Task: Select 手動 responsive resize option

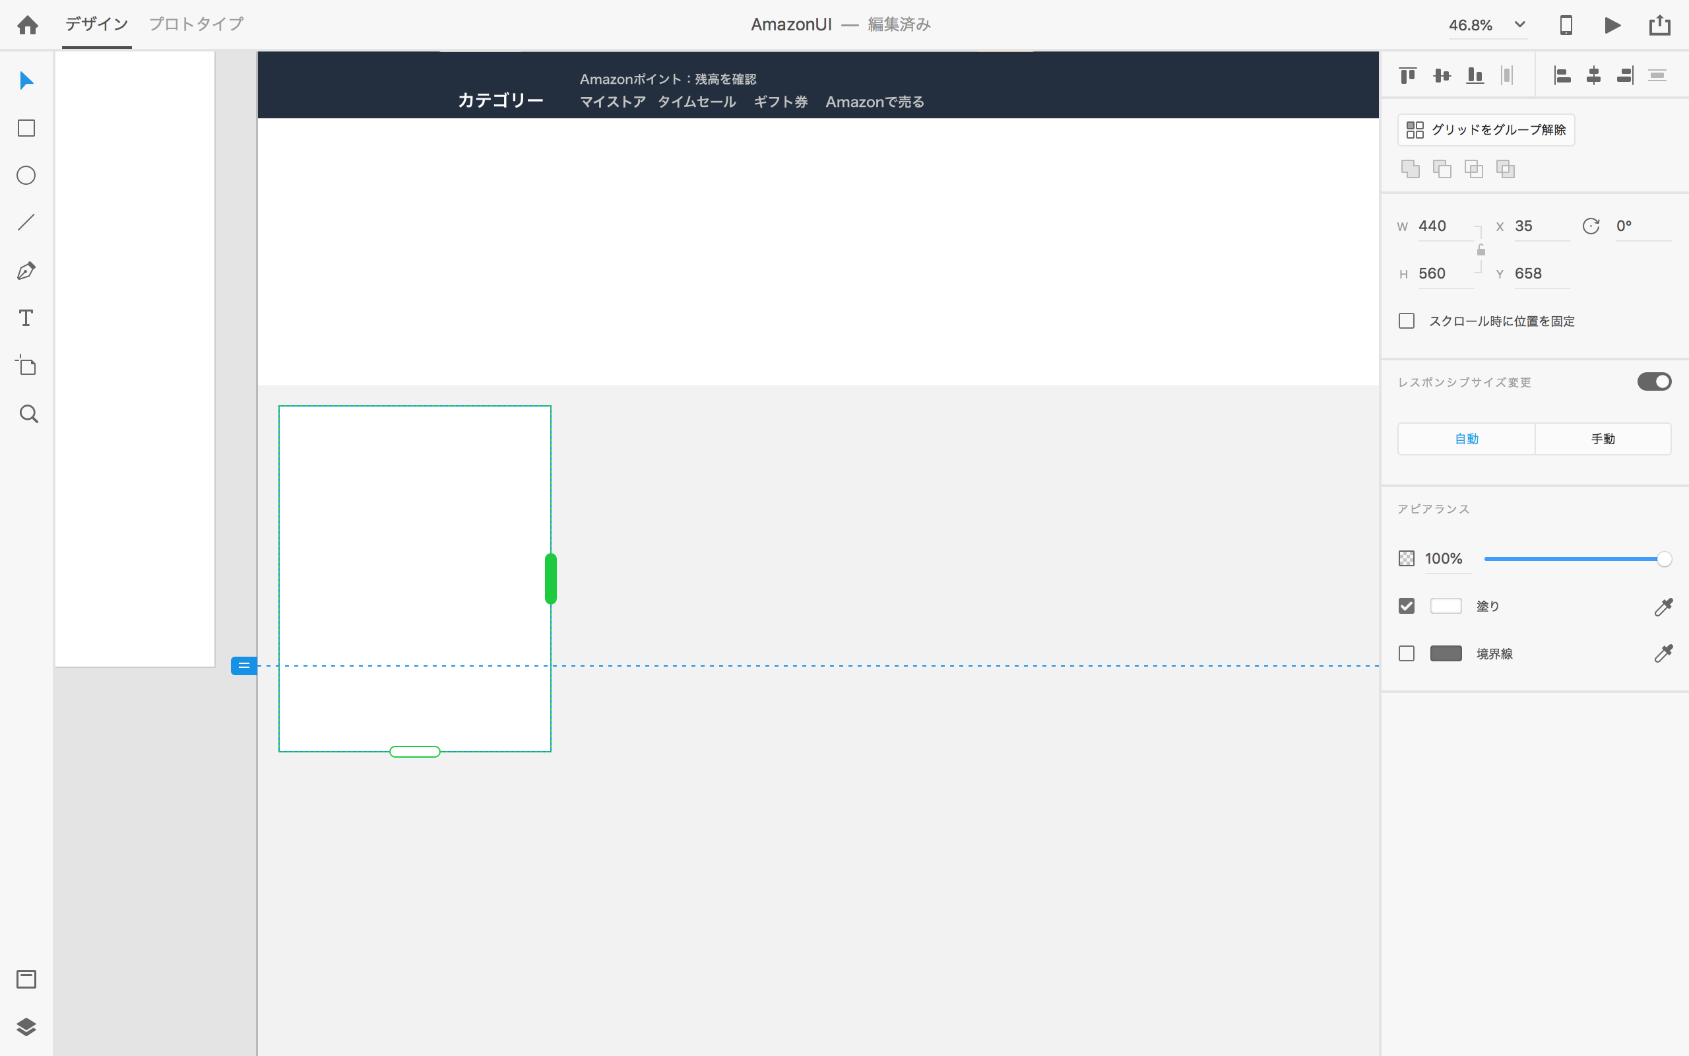Action: (1603, 439)
